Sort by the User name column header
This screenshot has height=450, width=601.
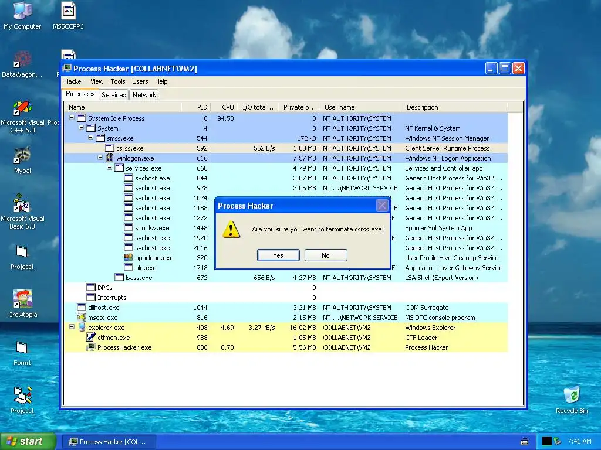(360, 107)
